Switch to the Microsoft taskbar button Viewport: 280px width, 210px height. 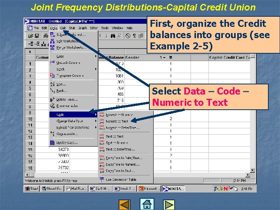[x=149, y=189]
